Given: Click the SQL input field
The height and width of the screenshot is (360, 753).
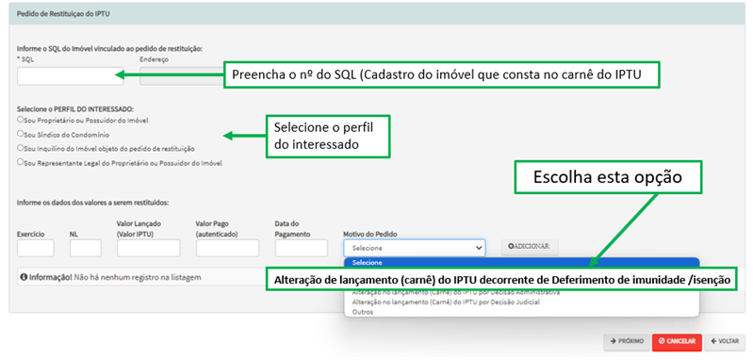Looking at the screenshot, I should [x=71, y=76].
